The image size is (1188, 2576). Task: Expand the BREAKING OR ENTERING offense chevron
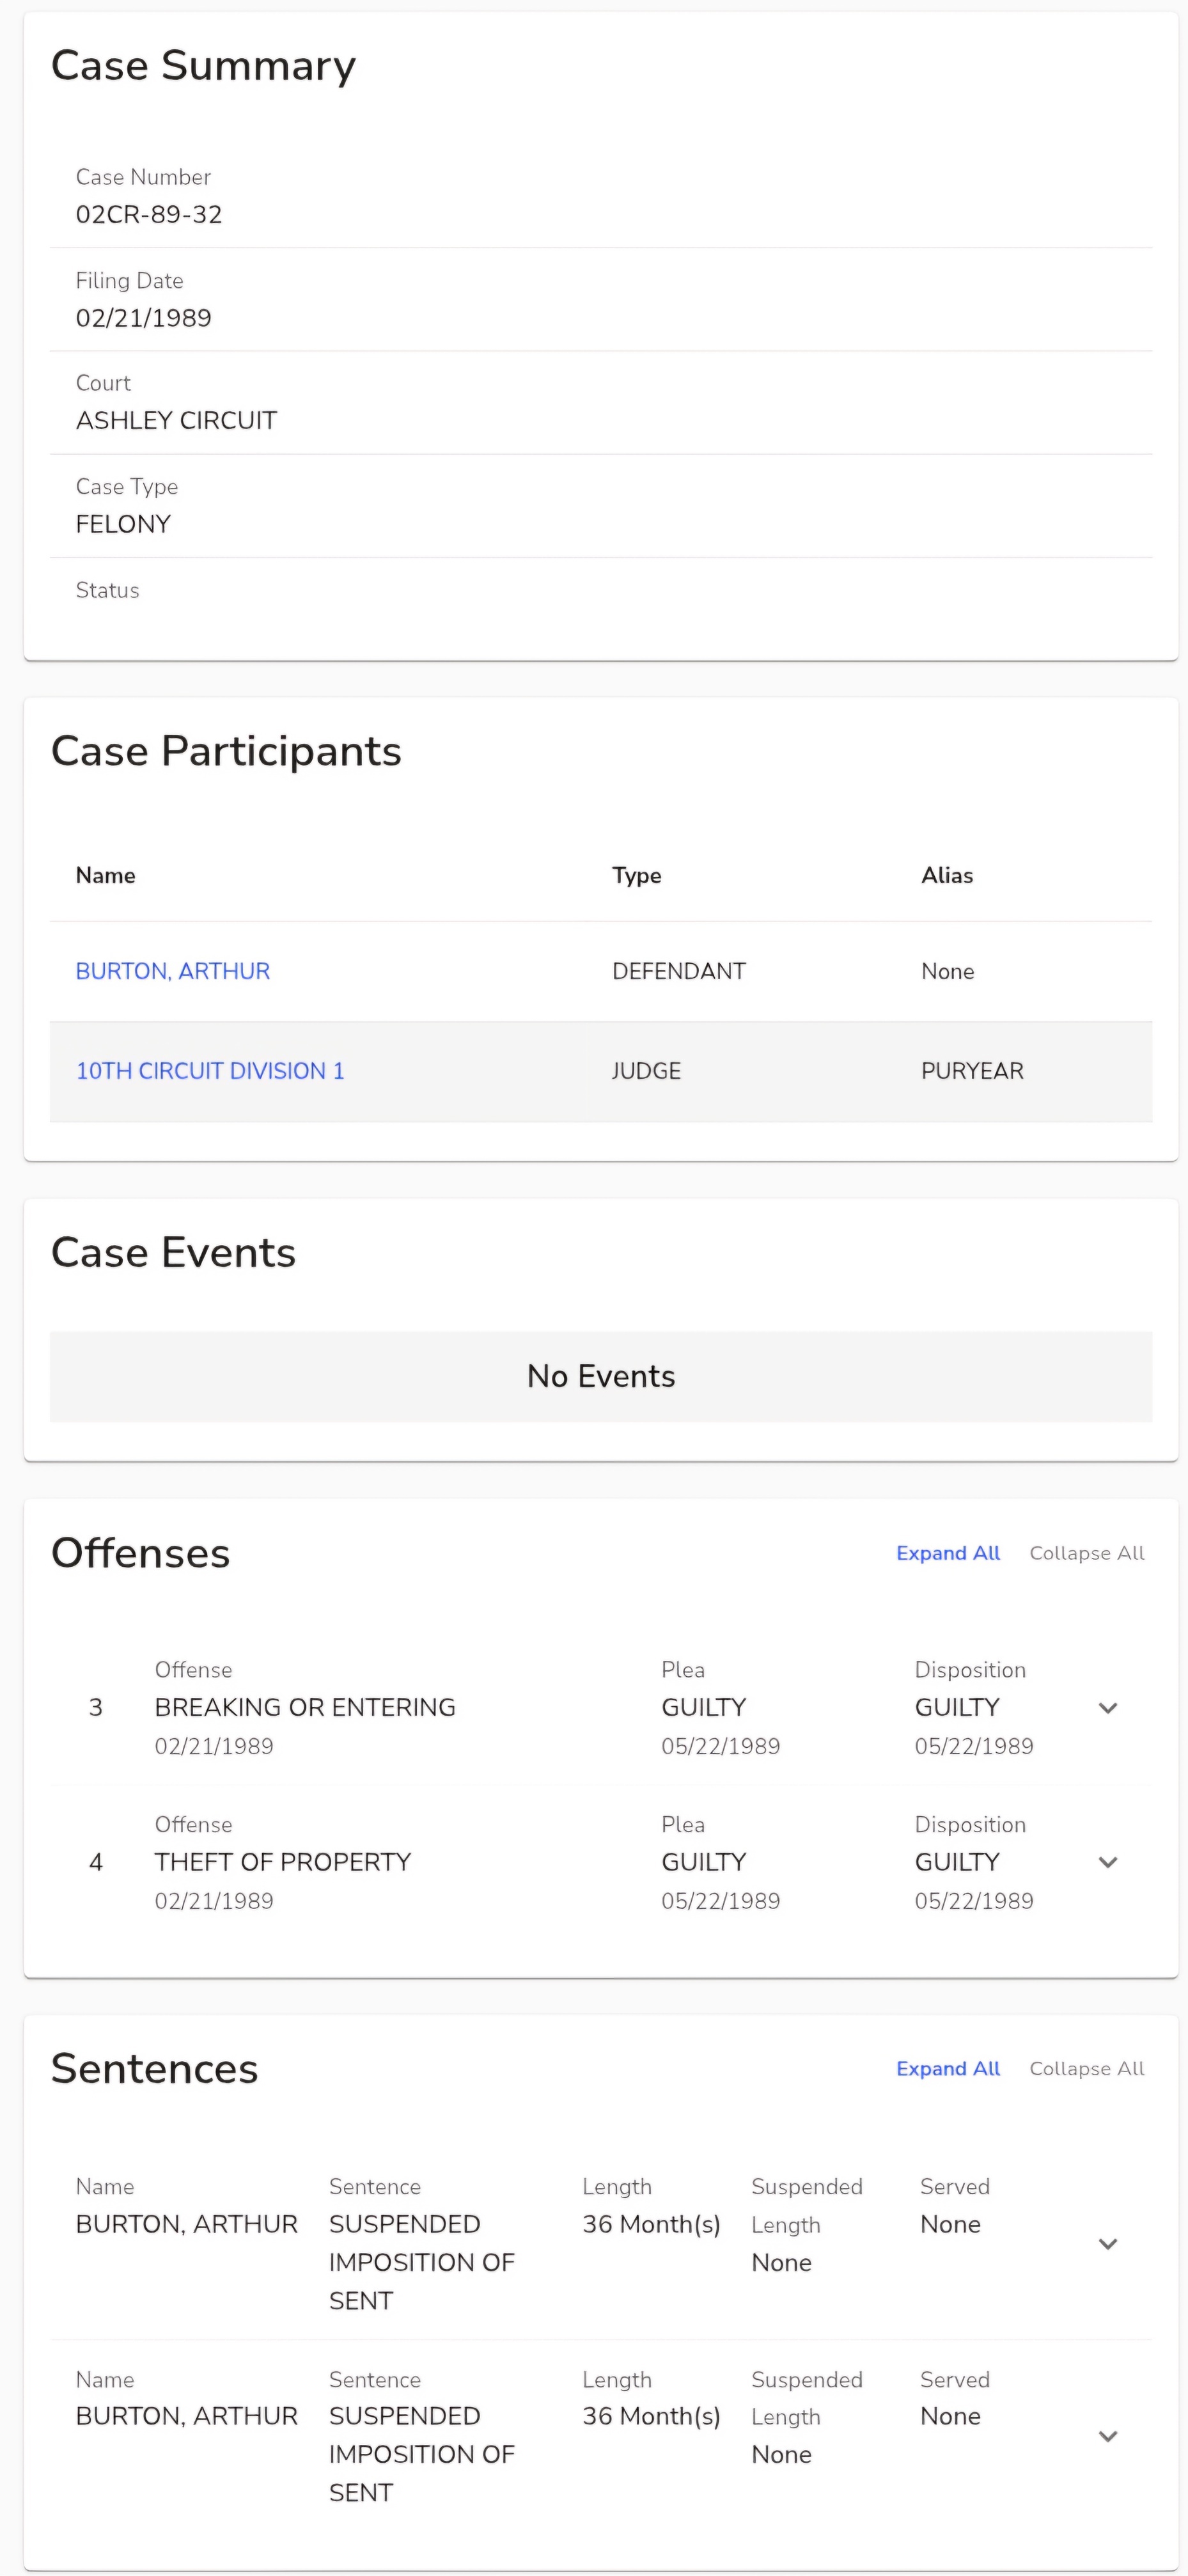(1107, 1708)
